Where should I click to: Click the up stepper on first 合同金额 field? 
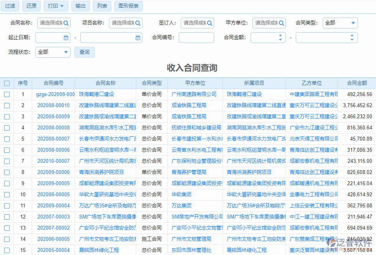(x=280, y=36)
